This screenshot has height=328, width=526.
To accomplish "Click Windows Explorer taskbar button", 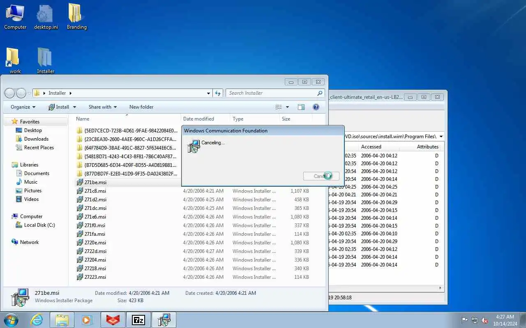I will coord(62,320).
